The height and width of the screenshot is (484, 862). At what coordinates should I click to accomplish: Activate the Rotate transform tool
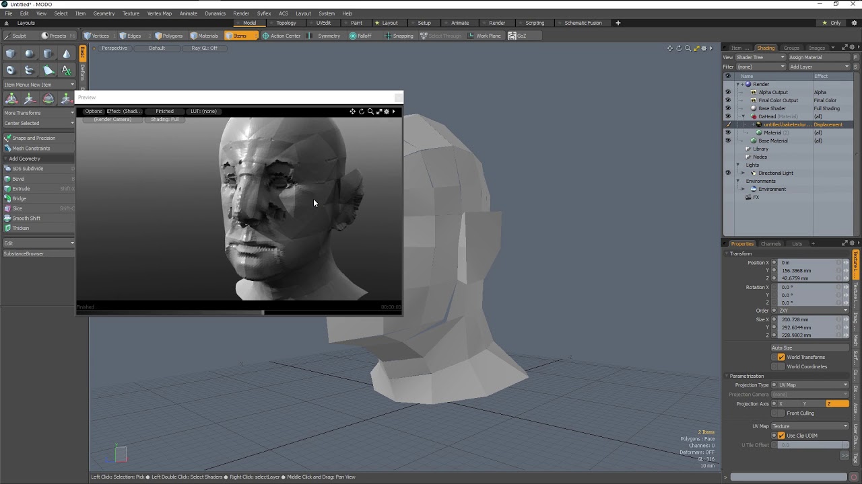click(x=48, y=99)
